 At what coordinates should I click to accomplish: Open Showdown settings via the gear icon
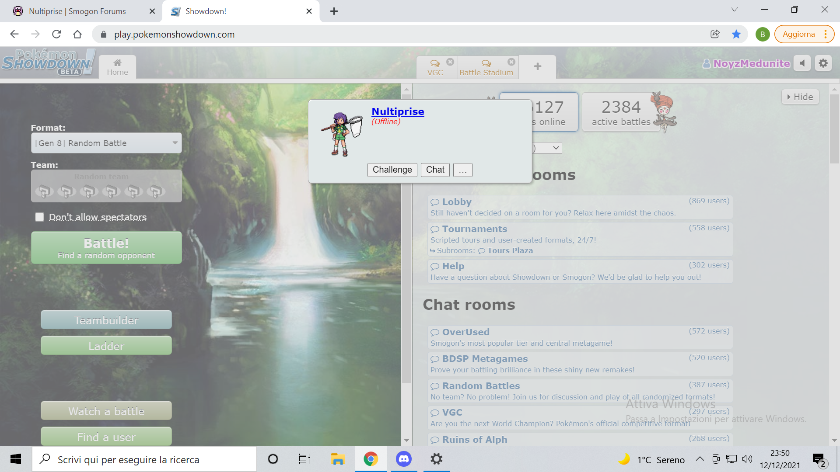pos(822,63)
